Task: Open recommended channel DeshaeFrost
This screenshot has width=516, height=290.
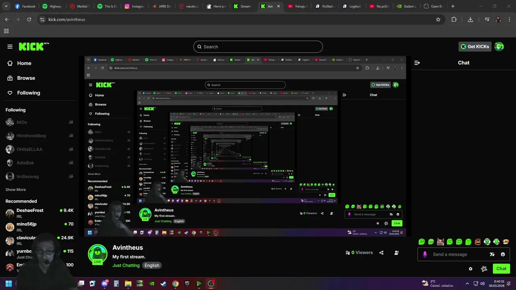Action: point(40,213)
